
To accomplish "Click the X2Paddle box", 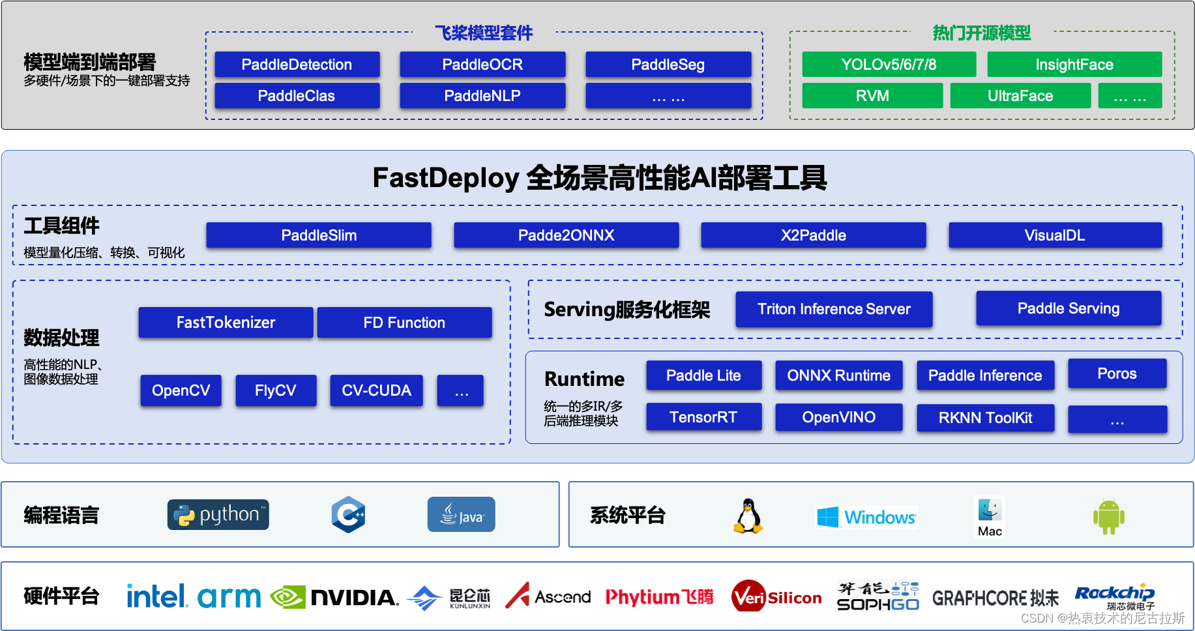I will point(814,235).
